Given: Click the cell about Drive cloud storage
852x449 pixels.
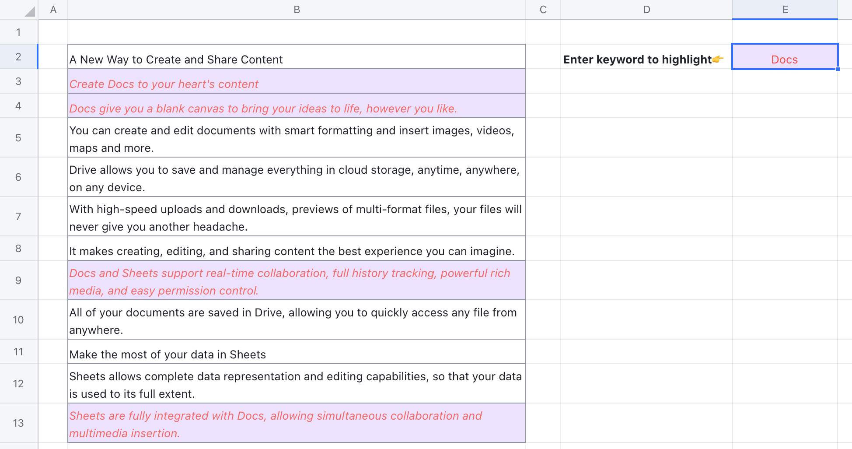Looking at the screenshot, I should coord(297,177).
